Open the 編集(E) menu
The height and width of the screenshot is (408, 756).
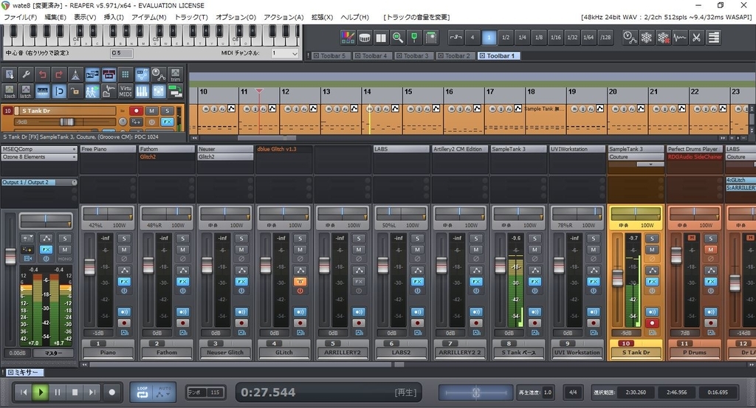55,17
